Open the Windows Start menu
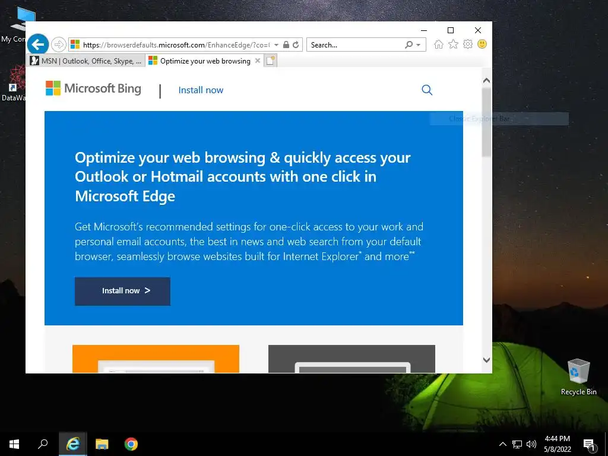The width and height of the screenshot is (608, 456). [14, 444]
